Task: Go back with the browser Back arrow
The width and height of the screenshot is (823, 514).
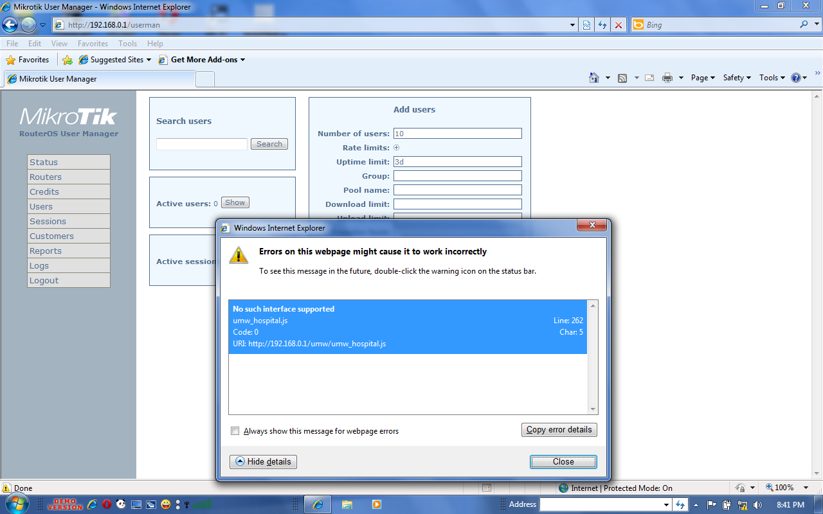Action: click(10, 25)
